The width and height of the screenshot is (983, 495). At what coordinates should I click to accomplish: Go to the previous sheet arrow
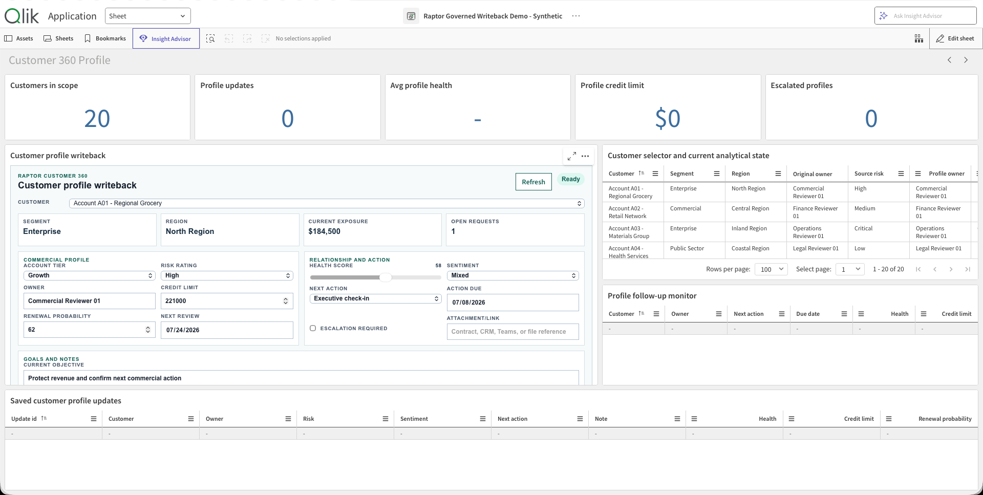tap(949, 60)
